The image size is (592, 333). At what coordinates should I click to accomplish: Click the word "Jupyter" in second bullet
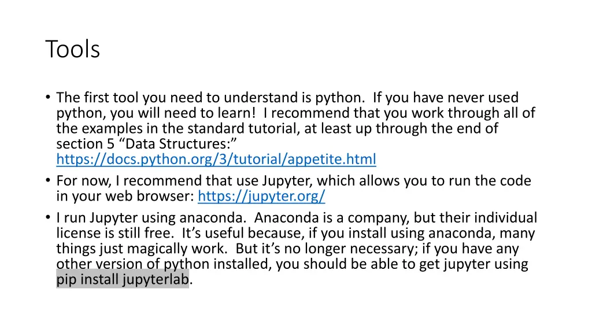[x=287, y=181]
